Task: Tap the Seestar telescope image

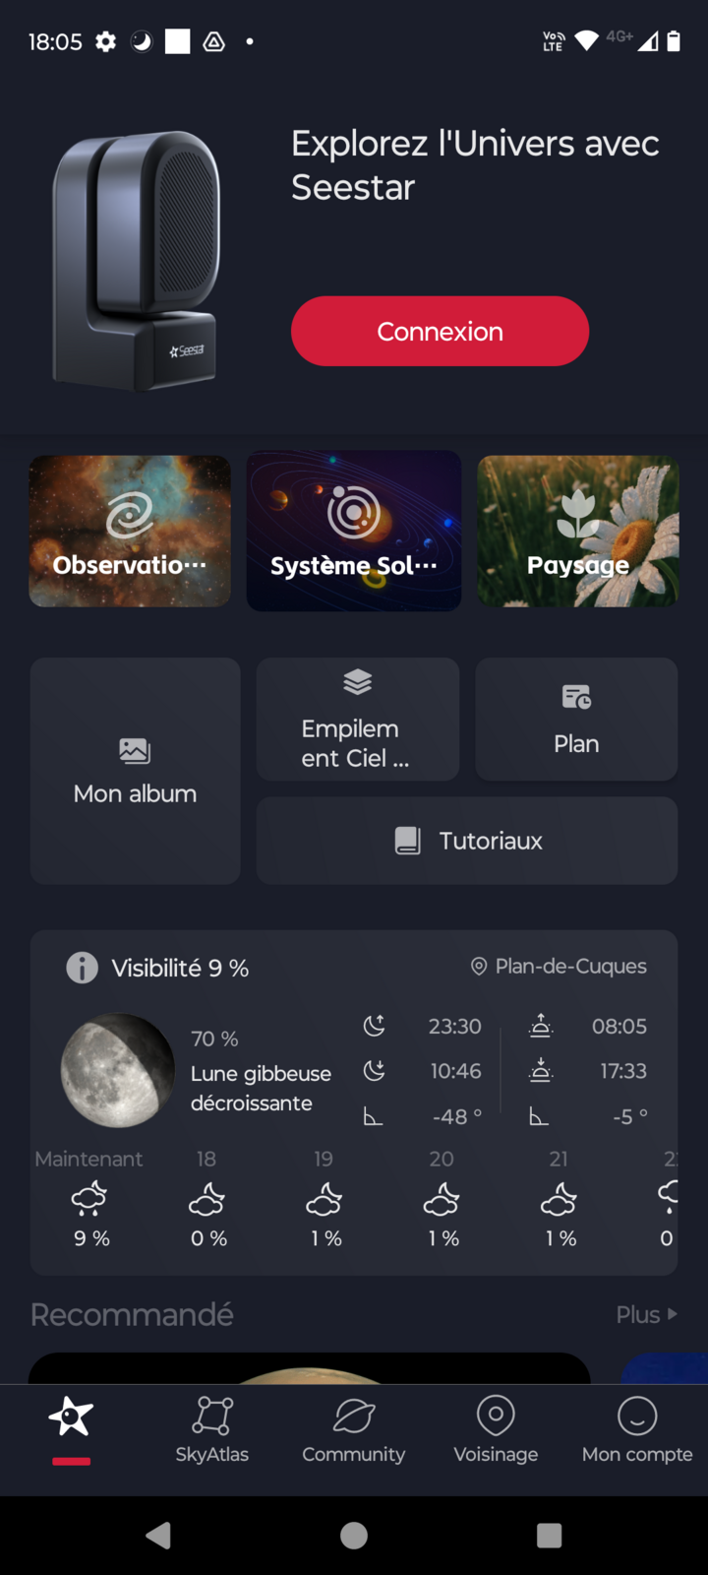Action: point(138,261)
